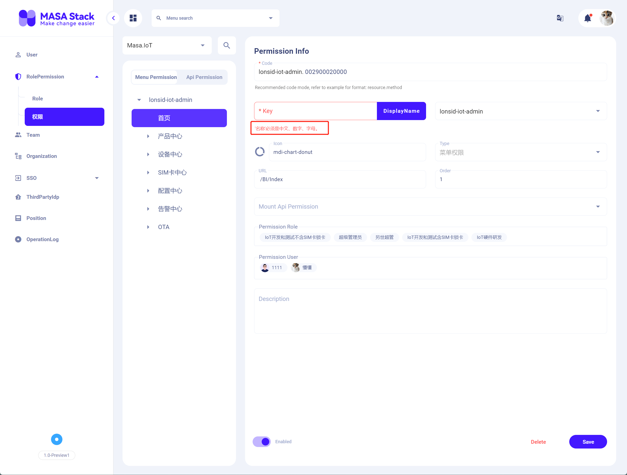The width and height of the screenshot is (627, 475).
Task: Select Role in the sidebar submenu
Action: click(x=37, y=98)
